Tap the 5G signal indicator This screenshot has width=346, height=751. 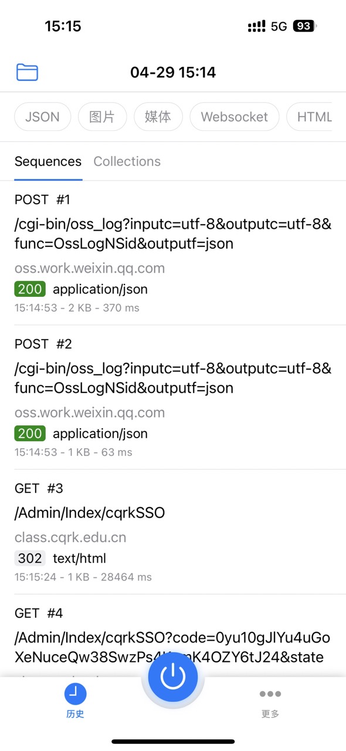coord(278,25)
